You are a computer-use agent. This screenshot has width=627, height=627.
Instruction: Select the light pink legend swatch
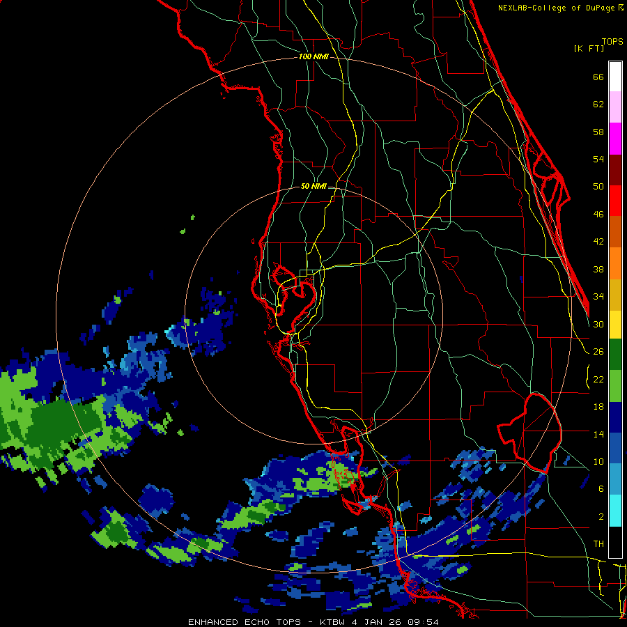coord(615,107)
